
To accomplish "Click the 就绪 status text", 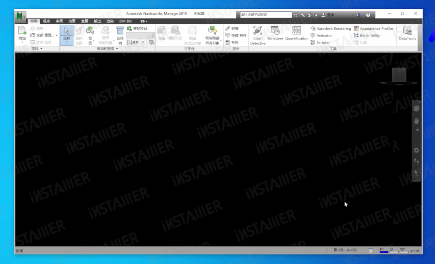I will point(19,251).
